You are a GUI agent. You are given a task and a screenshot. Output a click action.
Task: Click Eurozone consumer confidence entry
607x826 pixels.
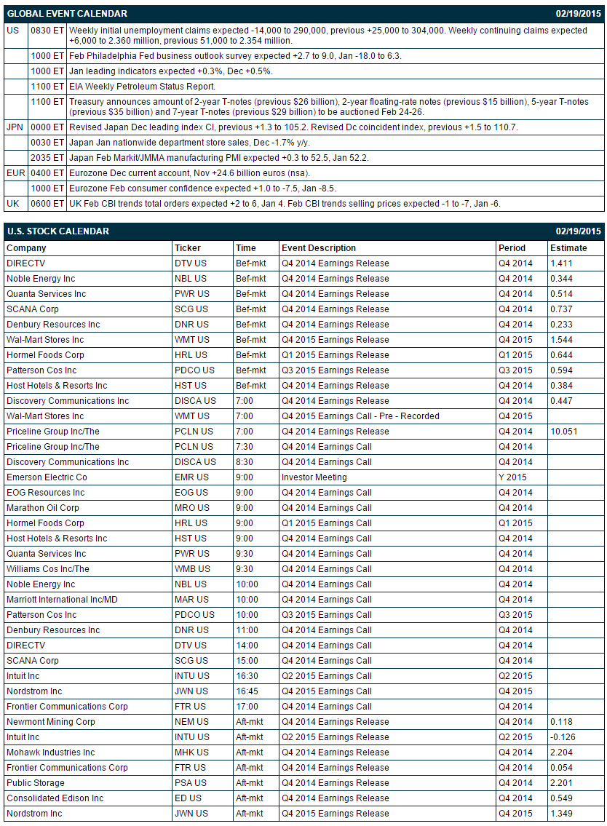[202, 188]
